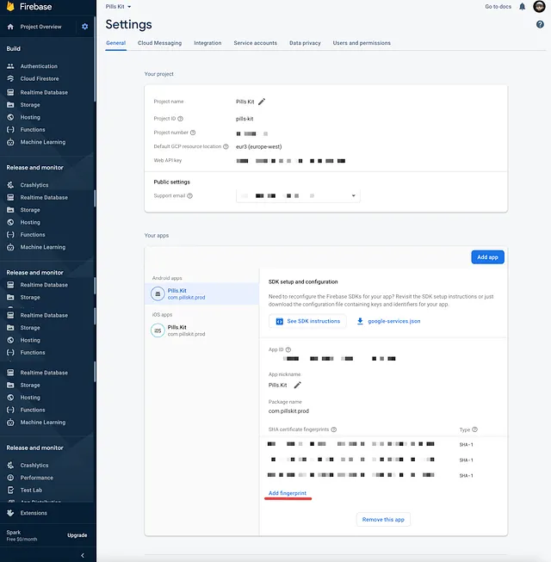Click the eur3 (europe-west) location value
This screenshot has width=551, height=562.
[x=259, y=147]
